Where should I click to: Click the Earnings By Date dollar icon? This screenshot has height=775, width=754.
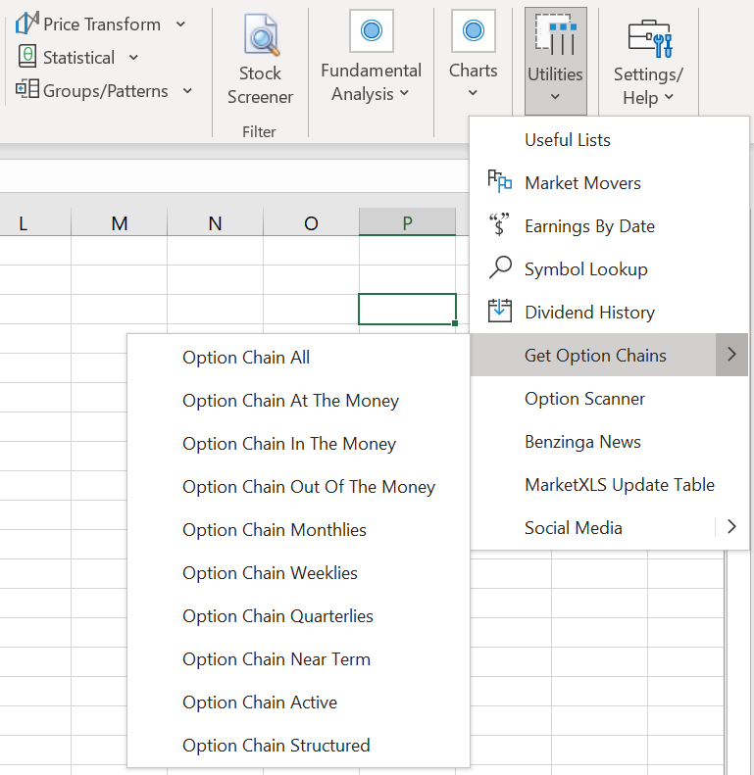tap(499, 224)
